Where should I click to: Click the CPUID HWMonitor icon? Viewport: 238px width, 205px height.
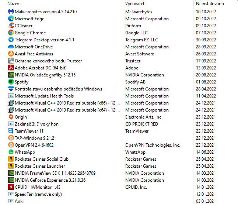click(11, 187)
